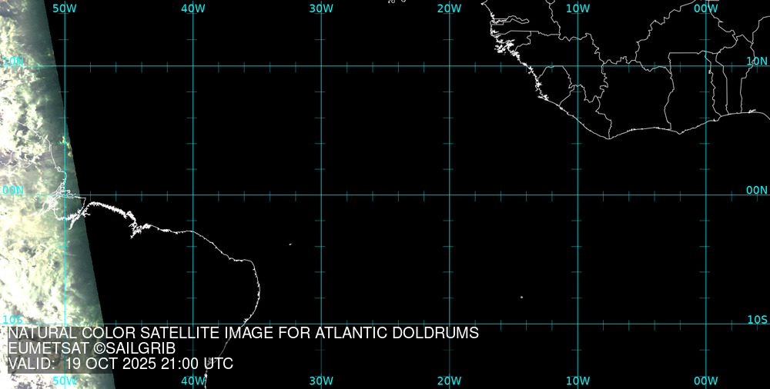Screen dimensions: 770x389
Task: Click the right-side 10N latitude label
Action: coord(757,61)
